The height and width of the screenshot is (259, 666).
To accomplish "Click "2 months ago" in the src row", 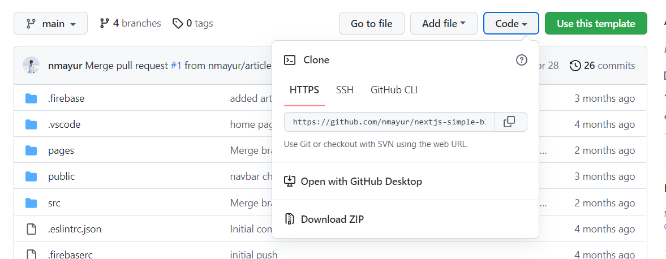I will click(x=604, y=203).
